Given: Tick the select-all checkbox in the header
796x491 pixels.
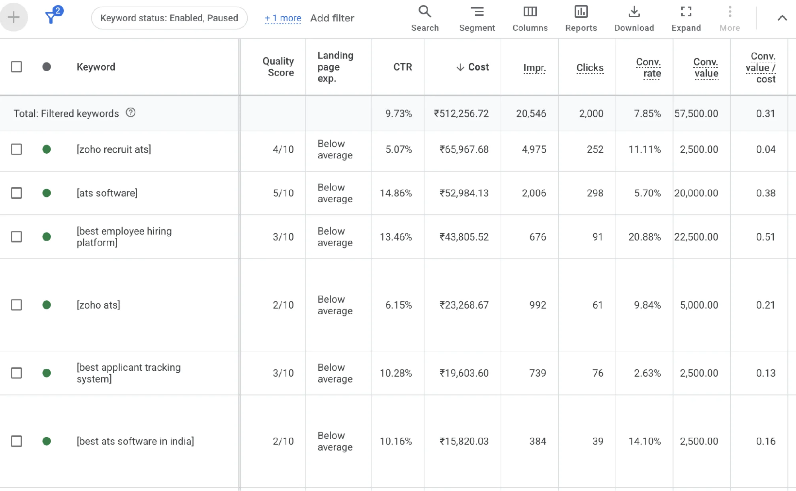Looking at the screenshot, I should (x=16, y=67).
